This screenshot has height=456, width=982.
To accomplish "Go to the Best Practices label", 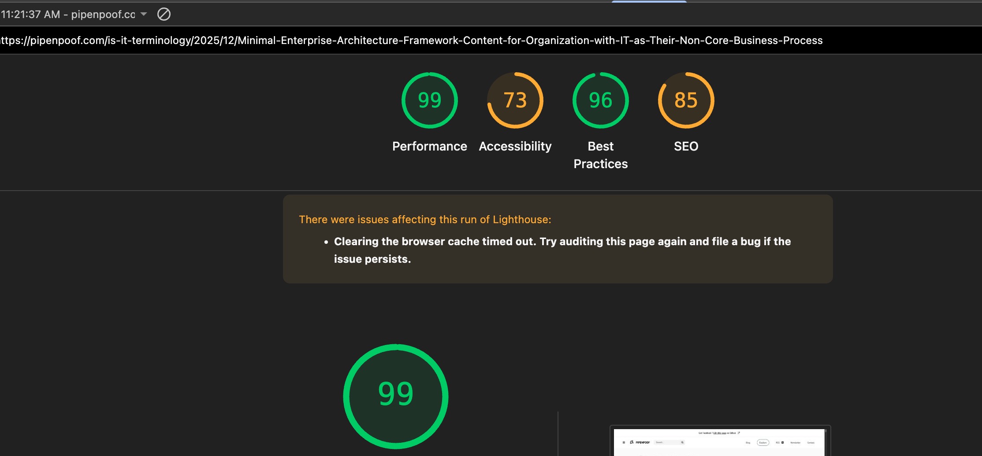I will 600,155.
